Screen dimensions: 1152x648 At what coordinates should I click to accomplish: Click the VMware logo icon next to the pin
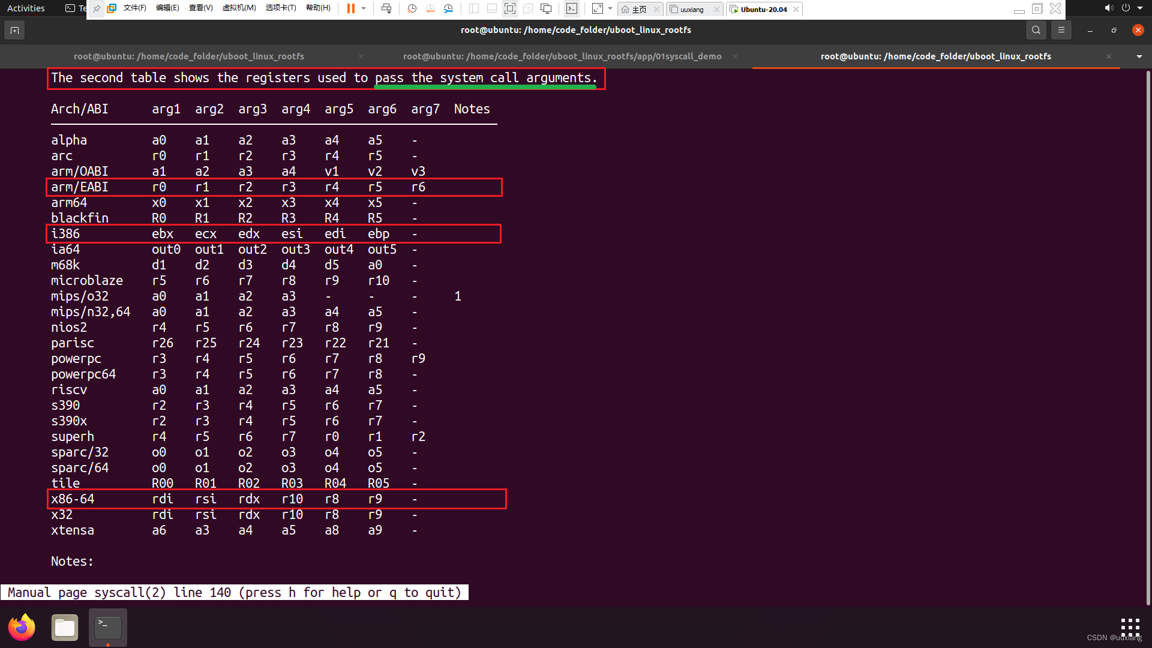tap(112, 9)
